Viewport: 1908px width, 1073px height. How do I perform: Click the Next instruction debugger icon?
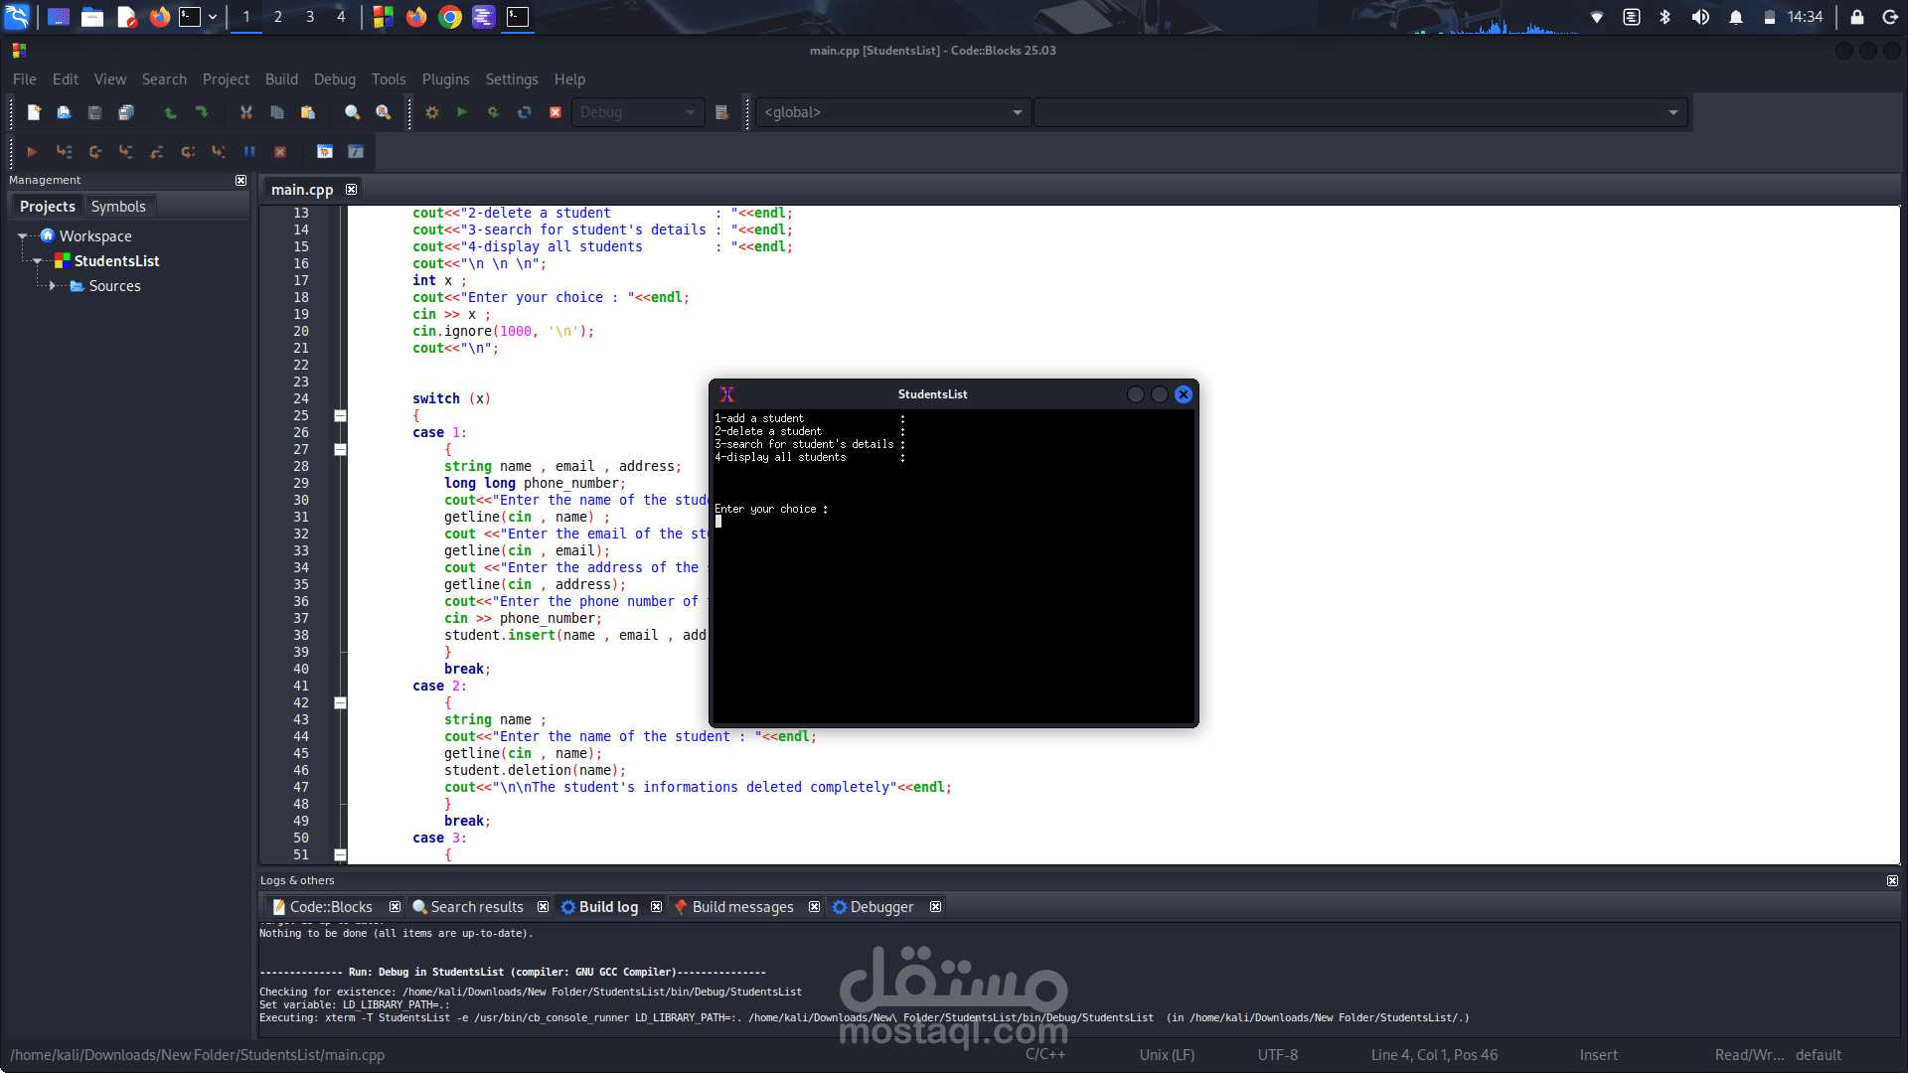click(188, 151)
